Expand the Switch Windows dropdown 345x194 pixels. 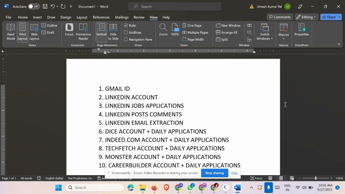264,32
